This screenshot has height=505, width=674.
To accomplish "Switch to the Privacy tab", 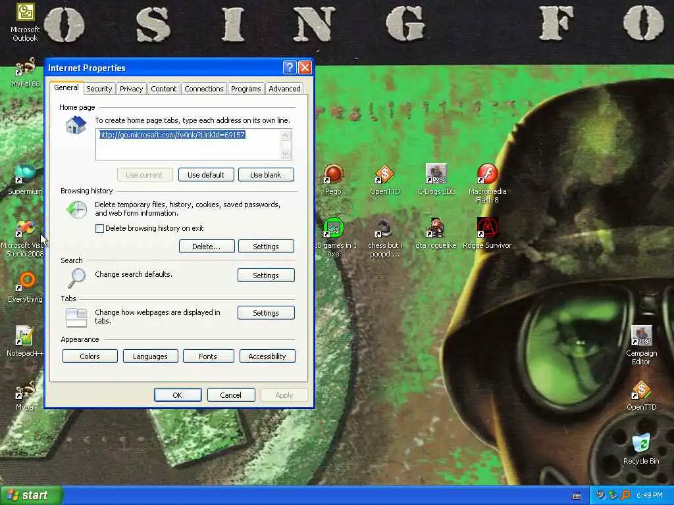I will 131,89.
